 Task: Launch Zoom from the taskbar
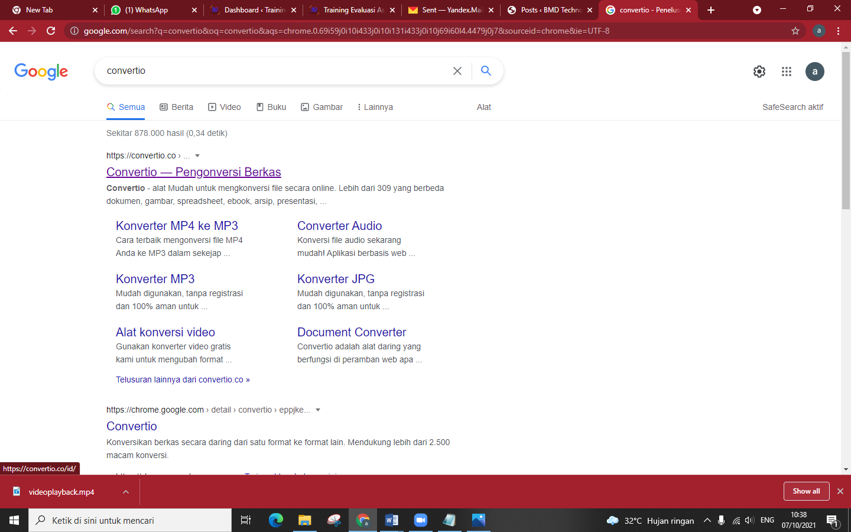point(420,520)
